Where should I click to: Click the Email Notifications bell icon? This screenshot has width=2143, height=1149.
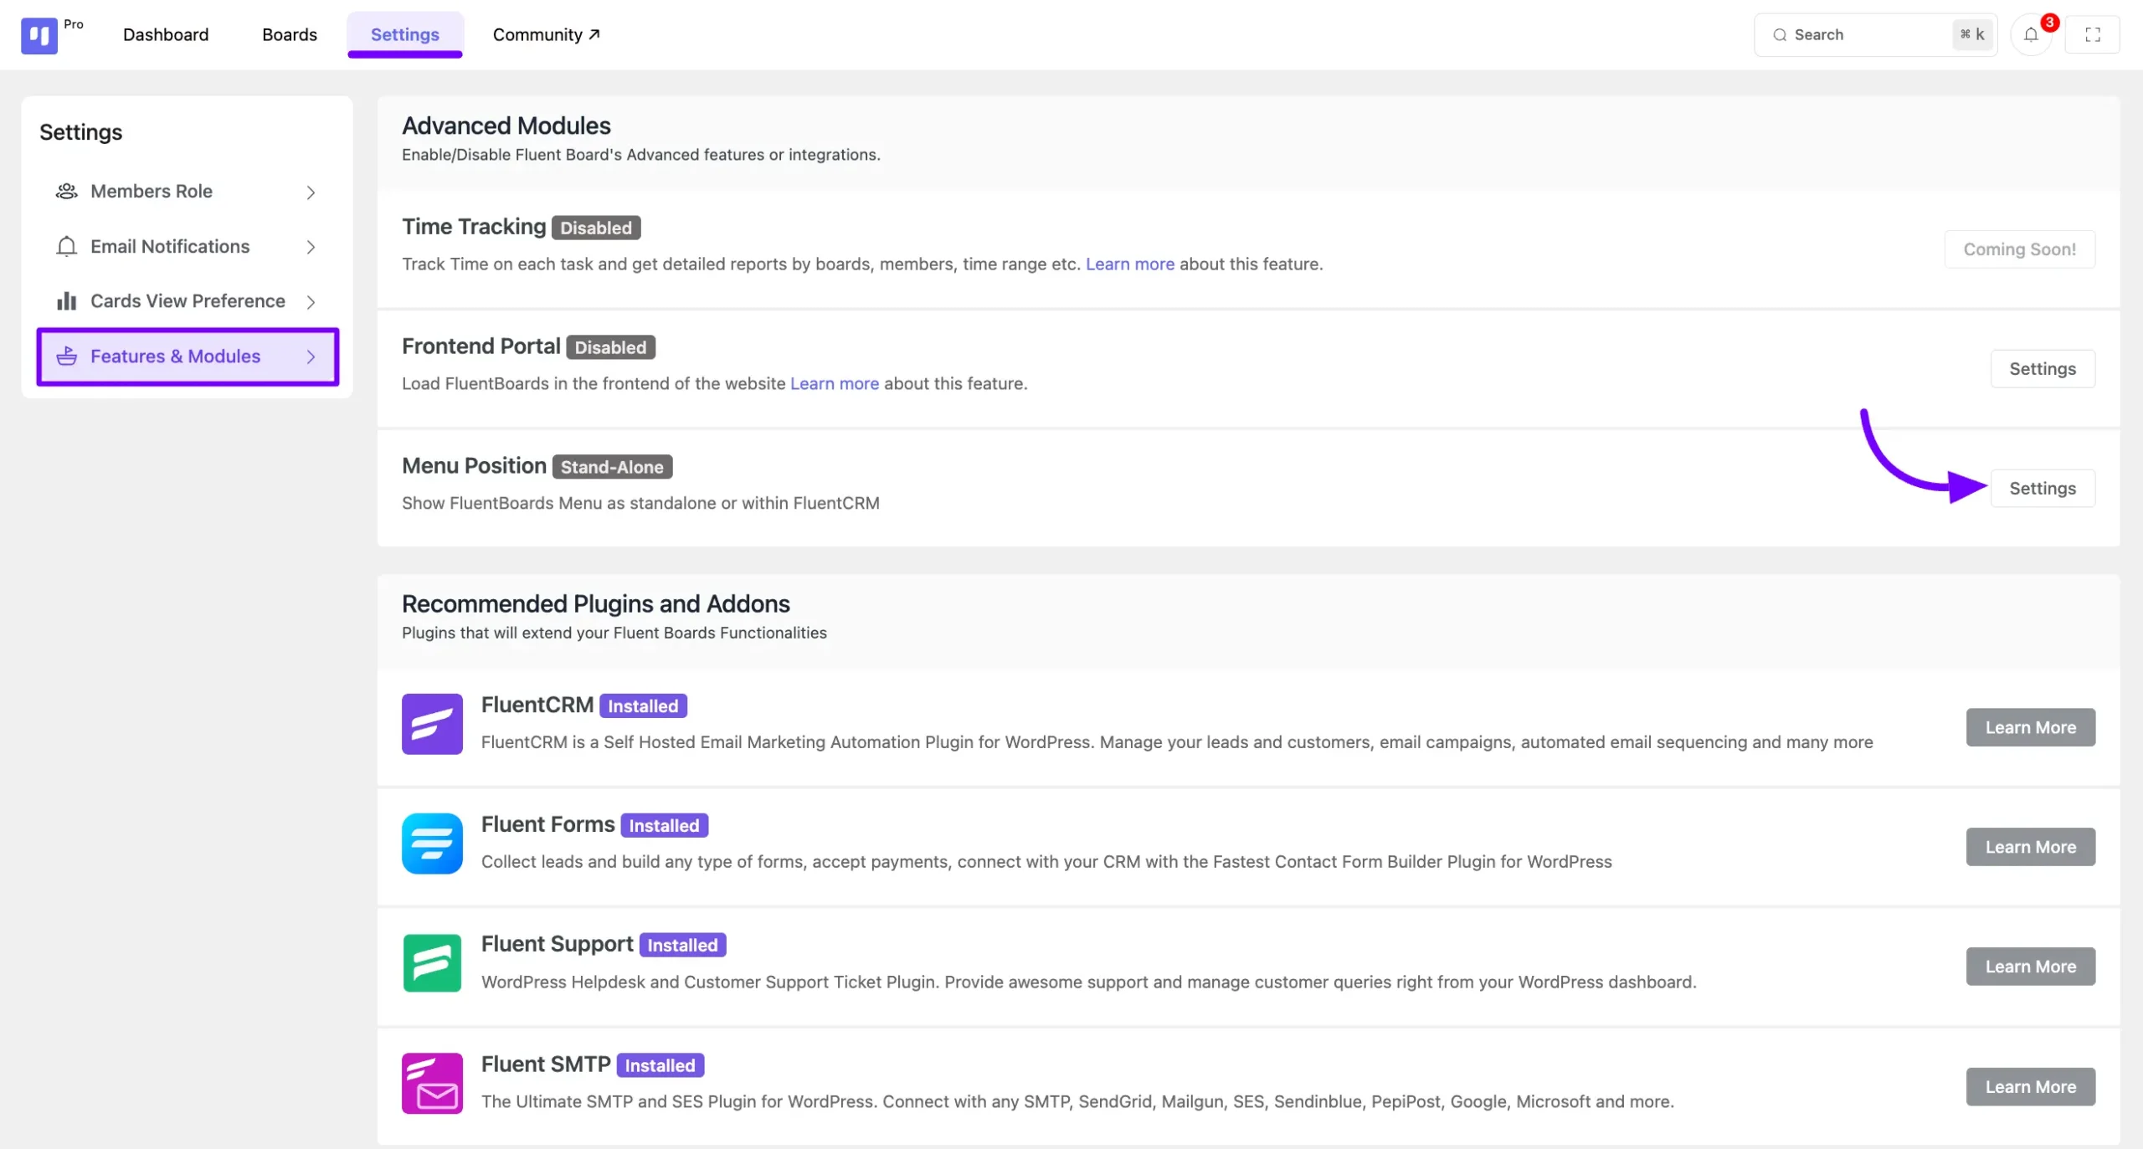pos(67,247)
